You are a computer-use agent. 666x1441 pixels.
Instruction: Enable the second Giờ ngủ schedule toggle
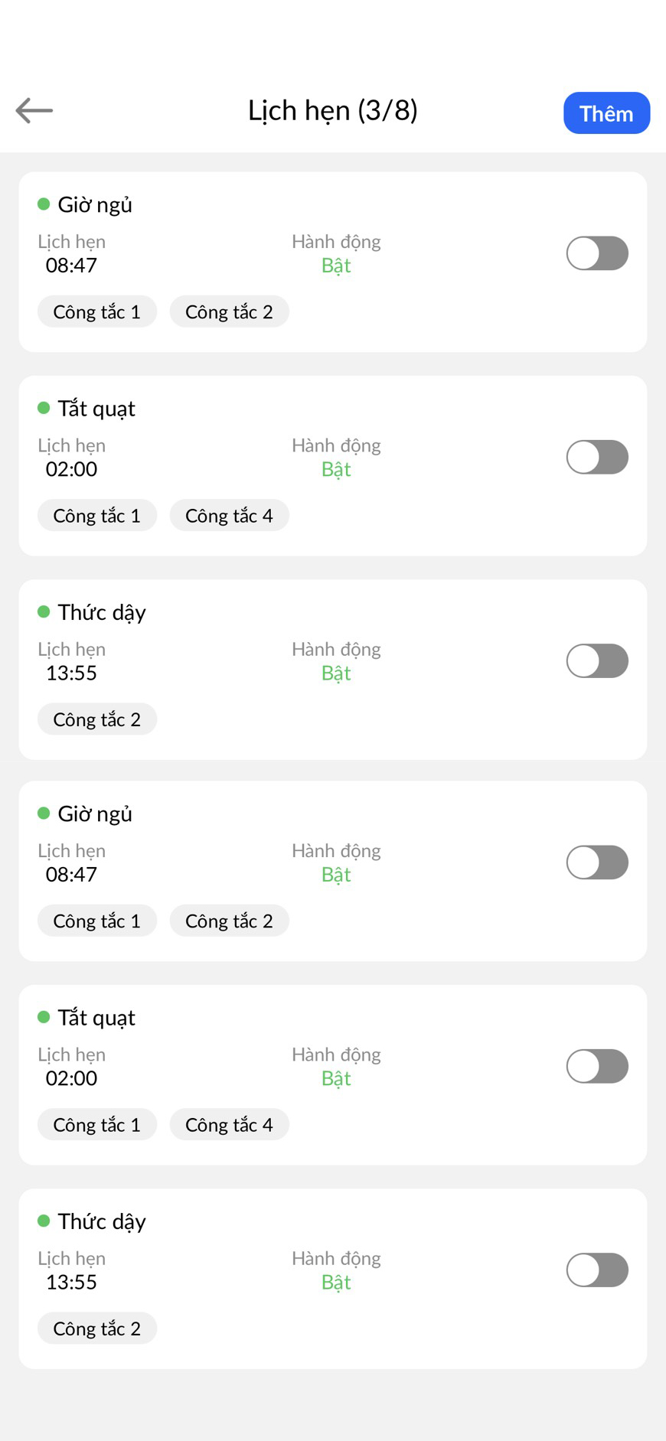(597, 862)
